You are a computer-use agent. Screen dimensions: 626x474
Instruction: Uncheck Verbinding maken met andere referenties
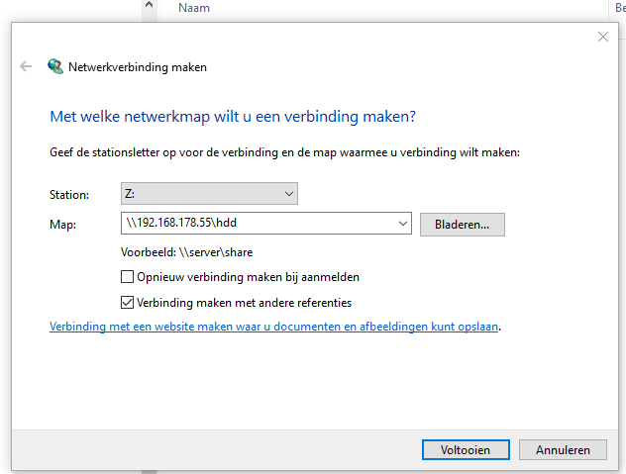127,303
